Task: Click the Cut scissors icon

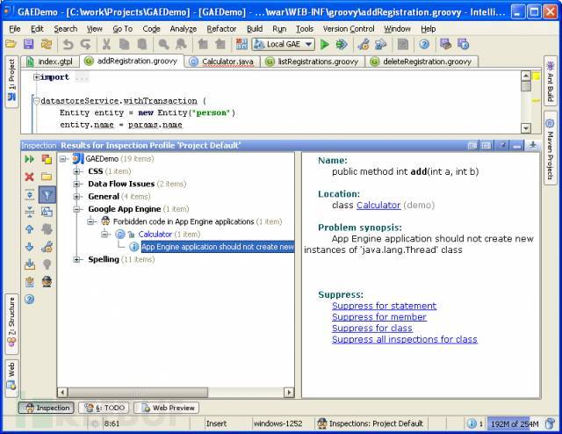Action: point(106,44)
